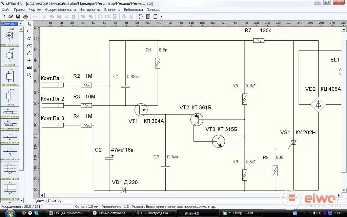This screenshot has width=347, height=217.
Task: Click the vertical mirror icon
Action: 115,16
